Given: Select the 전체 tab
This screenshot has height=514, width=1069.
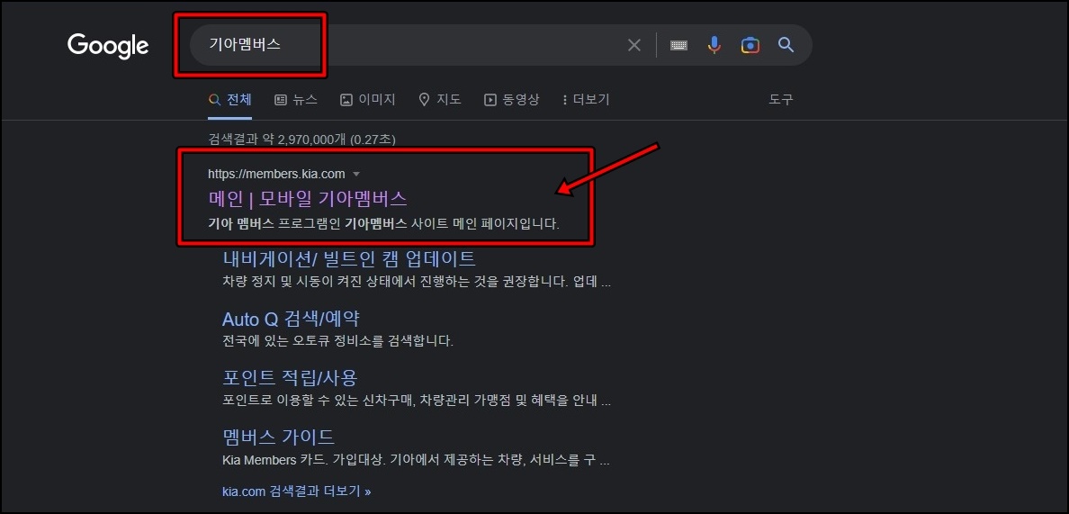Looking at the screenshot, I should [230, 100].
